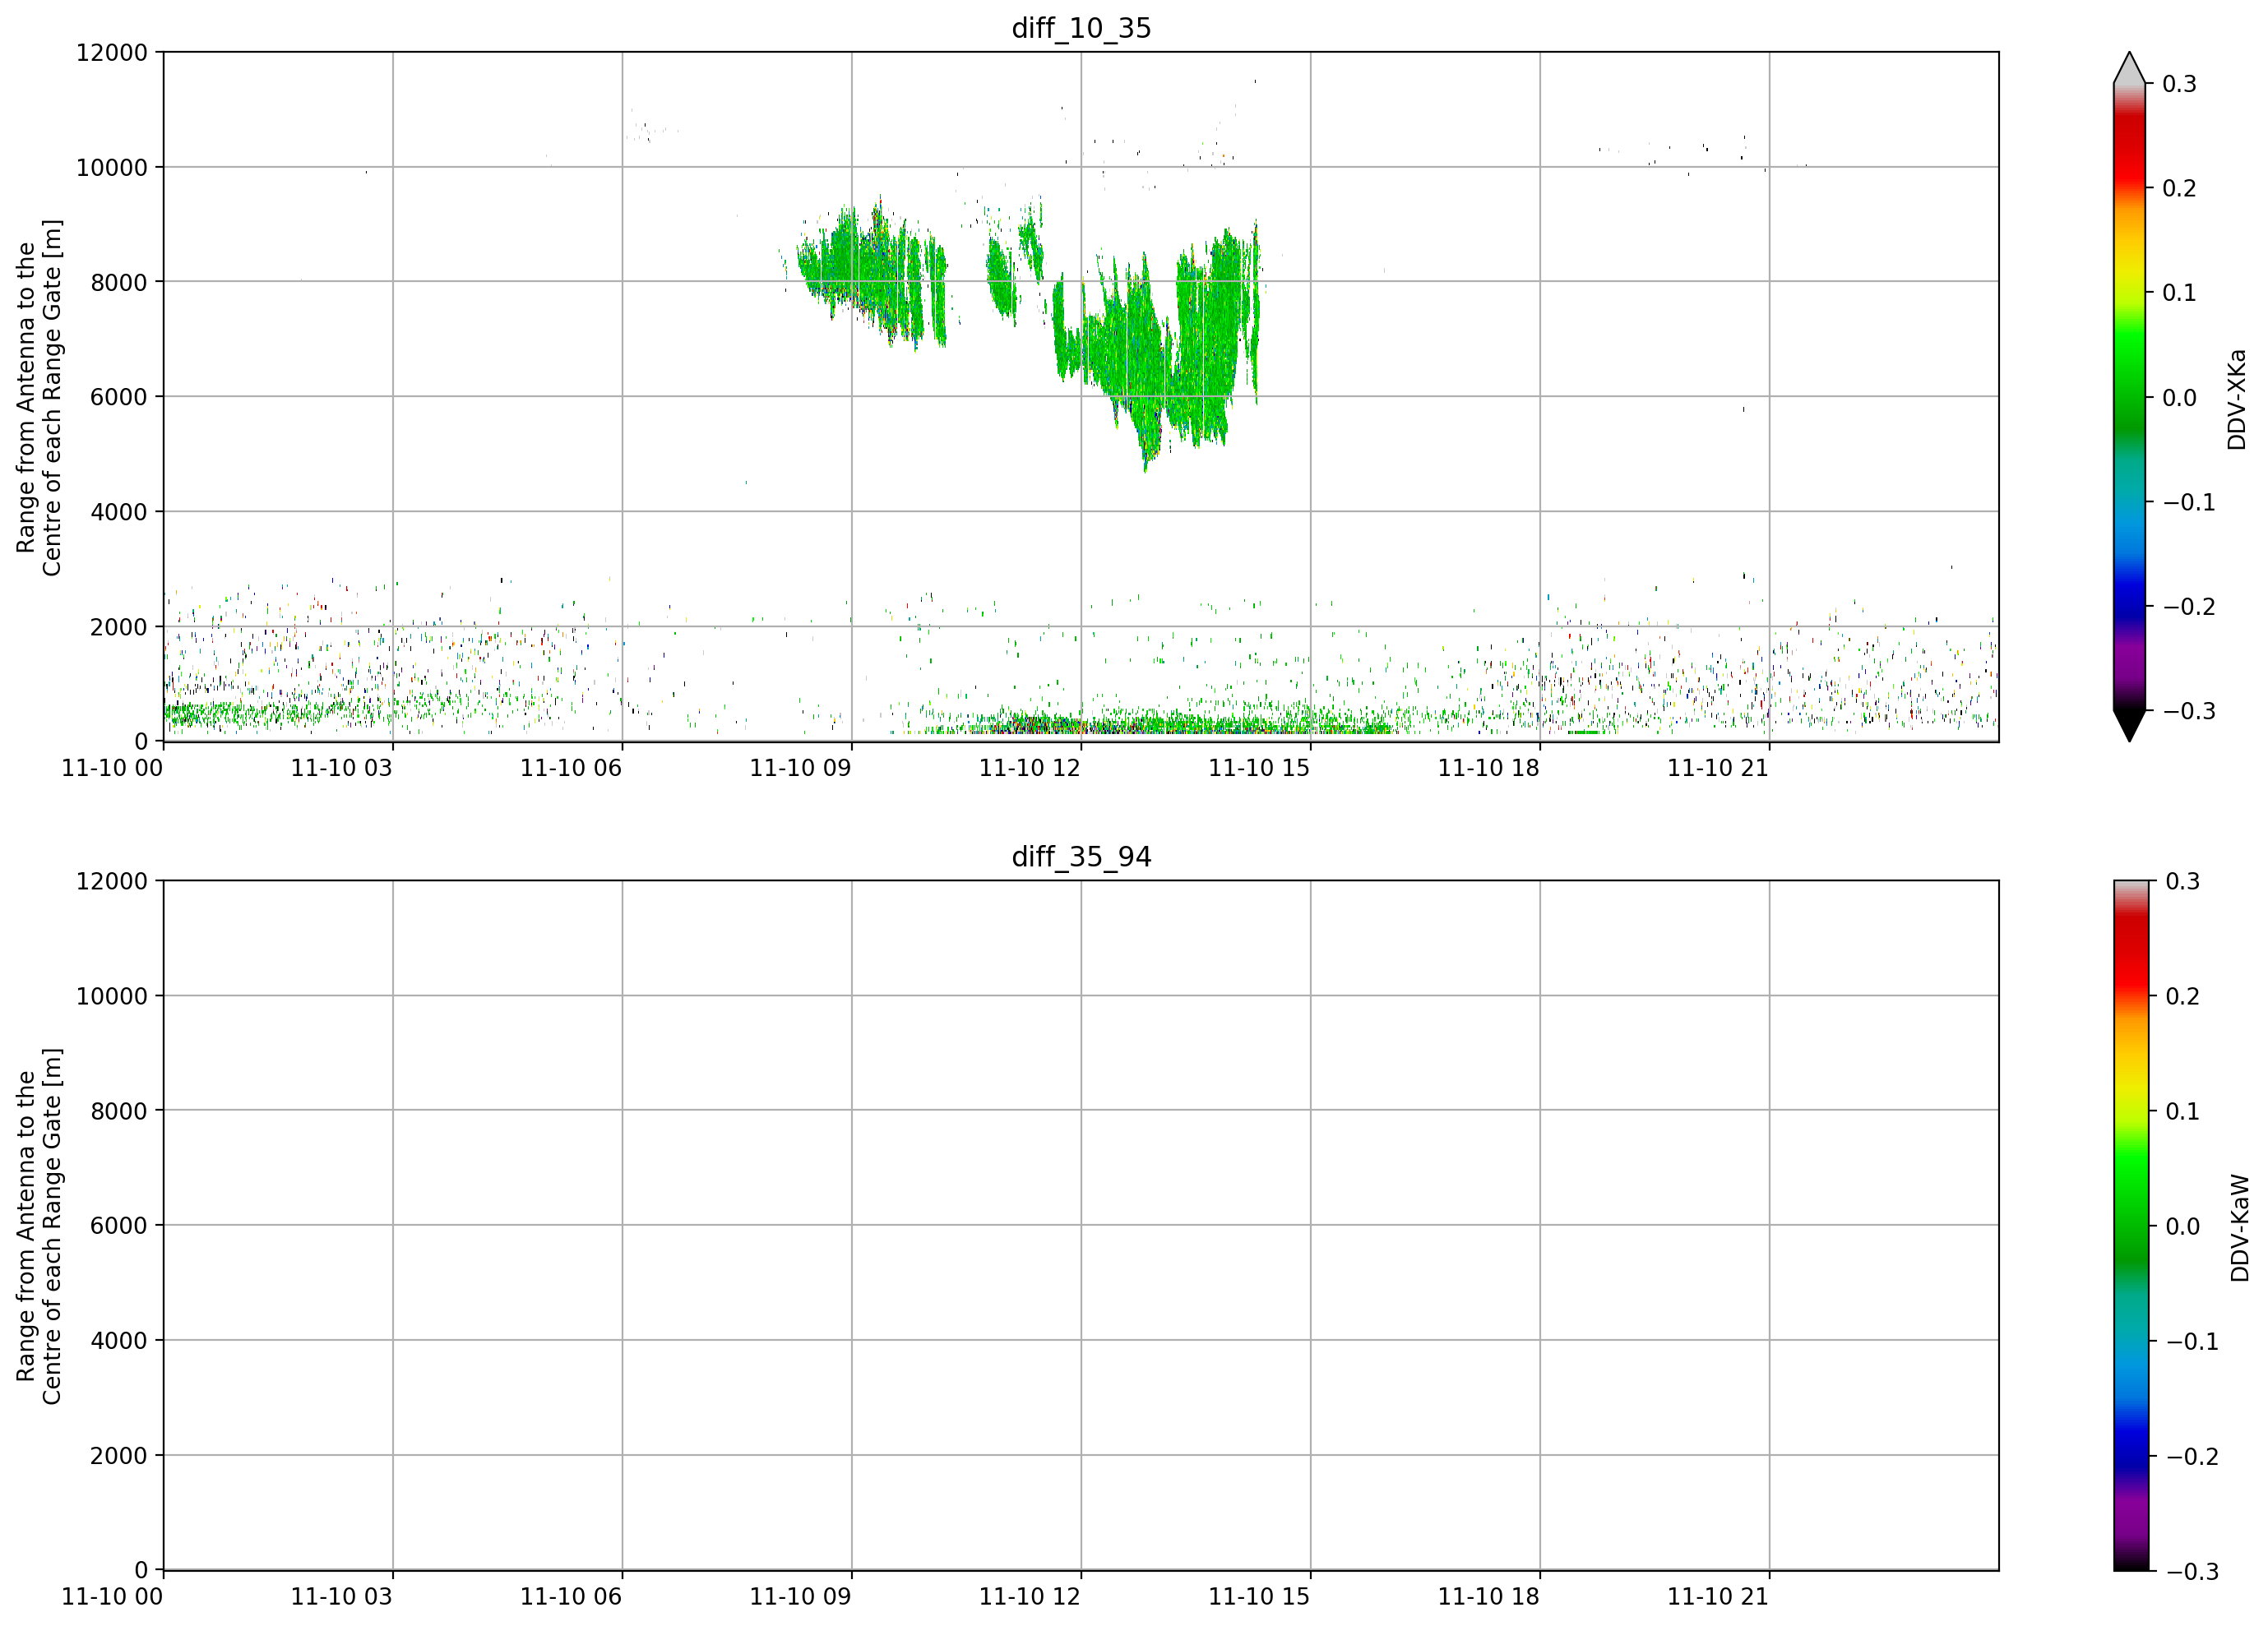
Task: Click the 11-10 00 x-tick of diff_35_94 plot
Action: tap(112, 1596)
